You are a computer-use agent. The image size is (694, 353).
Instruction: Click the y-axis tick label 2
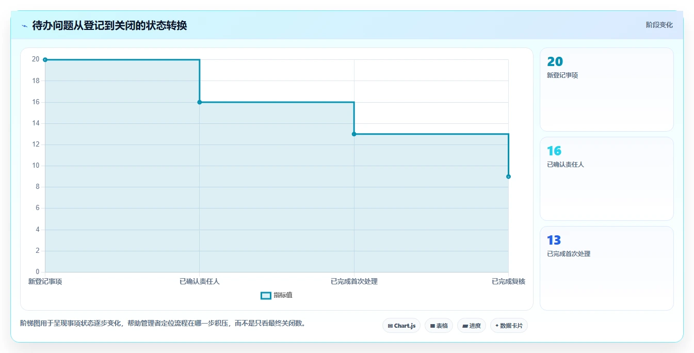click(x=38, y=251)
